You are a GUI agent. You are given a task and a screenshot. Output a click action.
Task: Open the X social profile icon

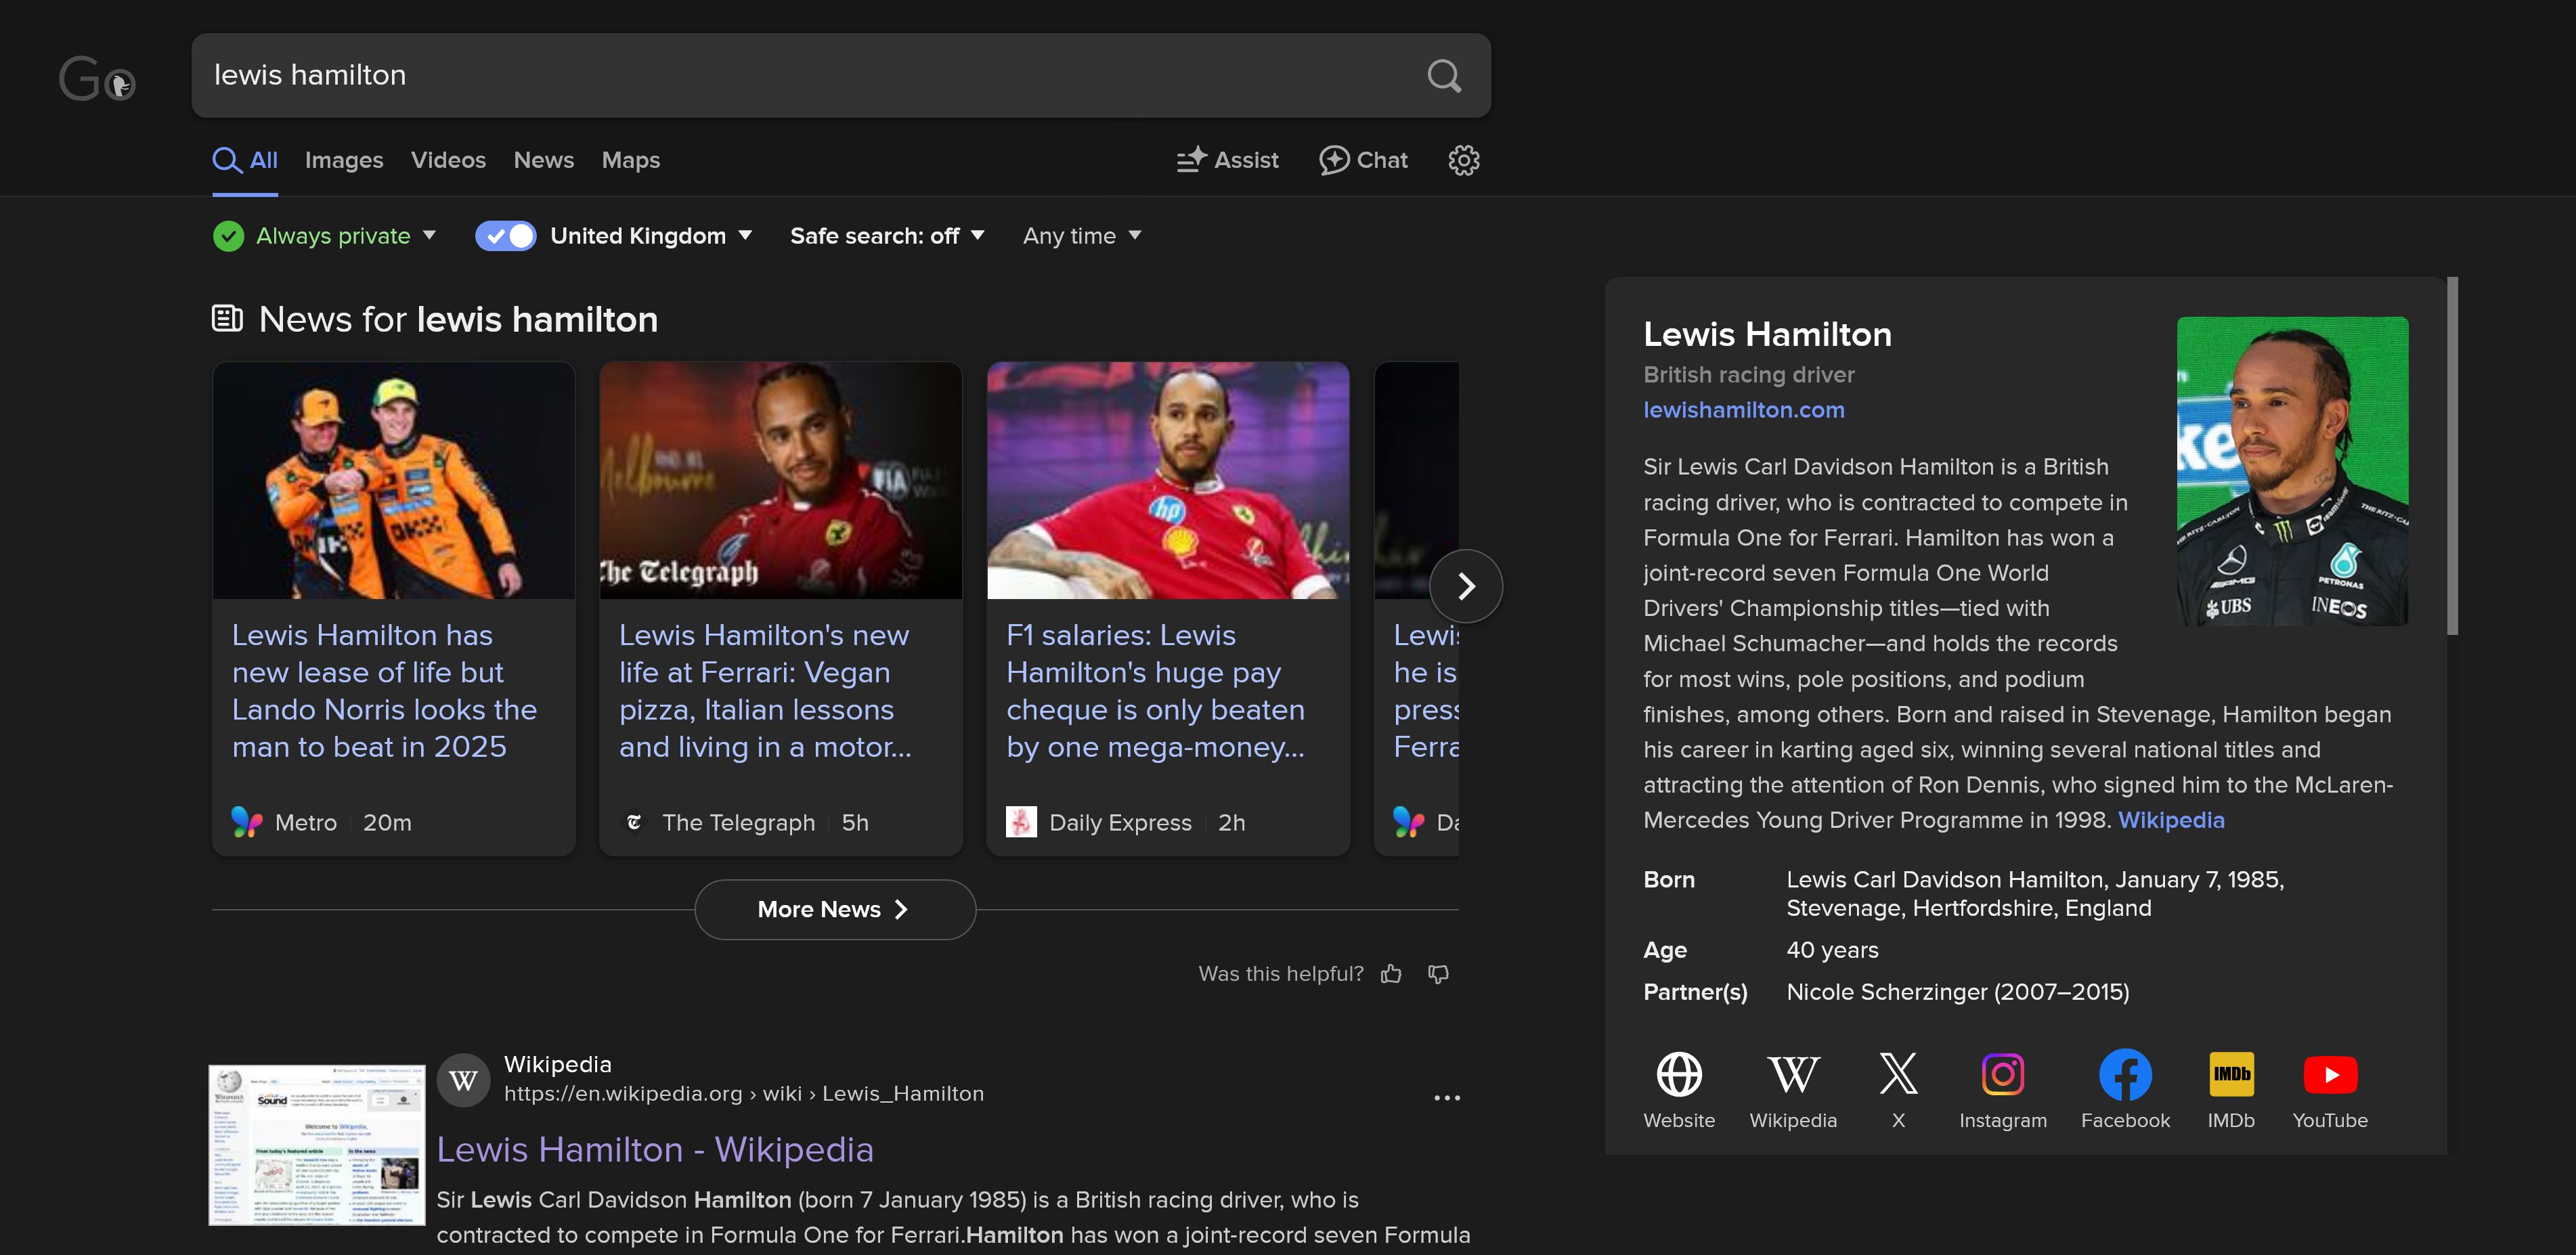click(x=1898, y=1075)
